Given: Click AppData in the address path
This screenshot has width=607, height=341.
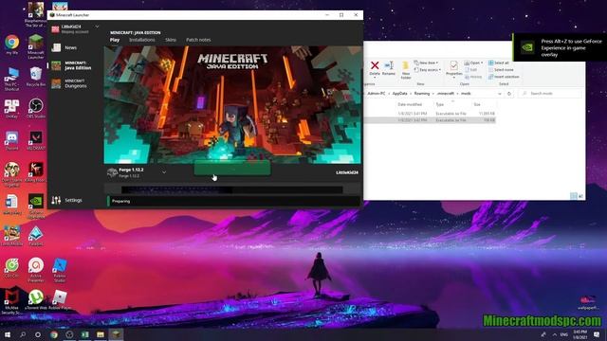Looking at the screenshot, I should pyautogui.click(x=400, y=94).
